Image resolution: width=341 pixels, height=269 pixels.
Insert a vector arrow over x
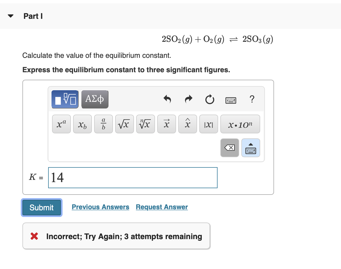click(x=166, y=124)
